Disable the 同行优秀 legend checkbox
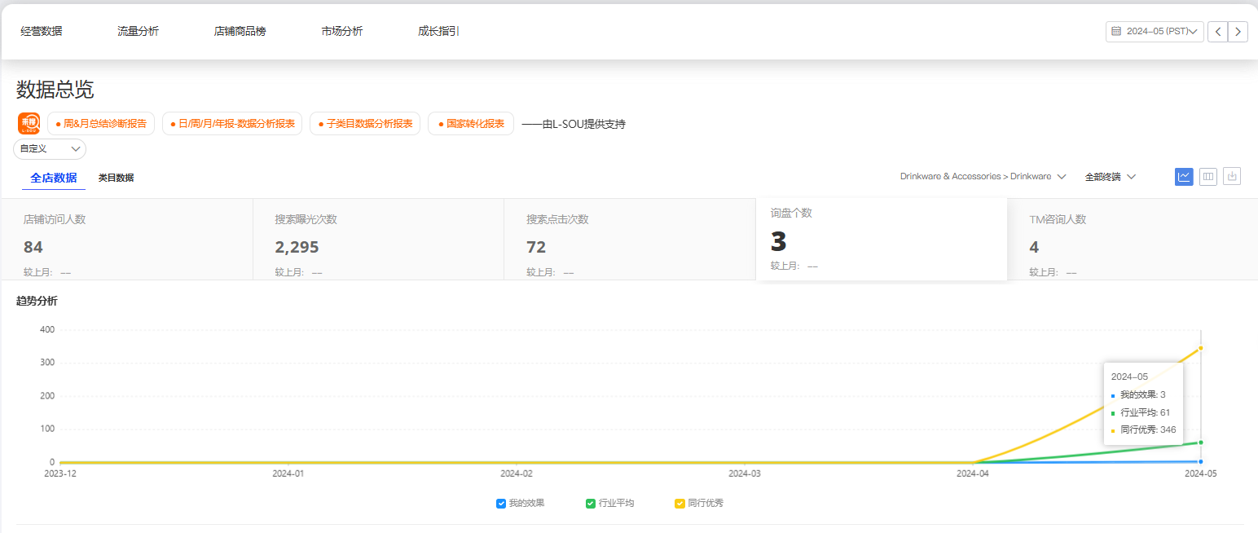Viewport: 1258px width, 533px height. 680,504
